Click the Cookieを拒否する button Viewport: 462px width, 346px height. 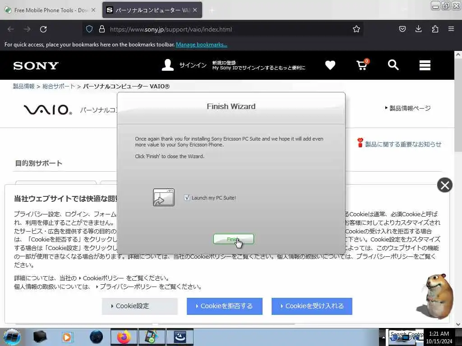[225, 306]
